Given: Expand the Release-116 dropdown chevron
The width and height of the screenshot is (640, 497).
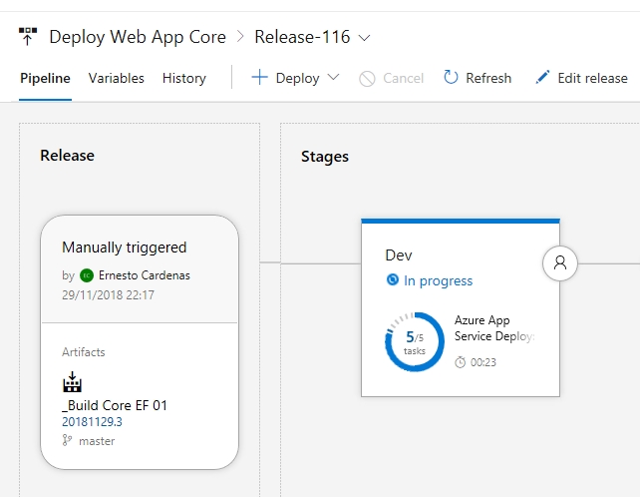Looking at the screenshot, I should pos(364,38).
